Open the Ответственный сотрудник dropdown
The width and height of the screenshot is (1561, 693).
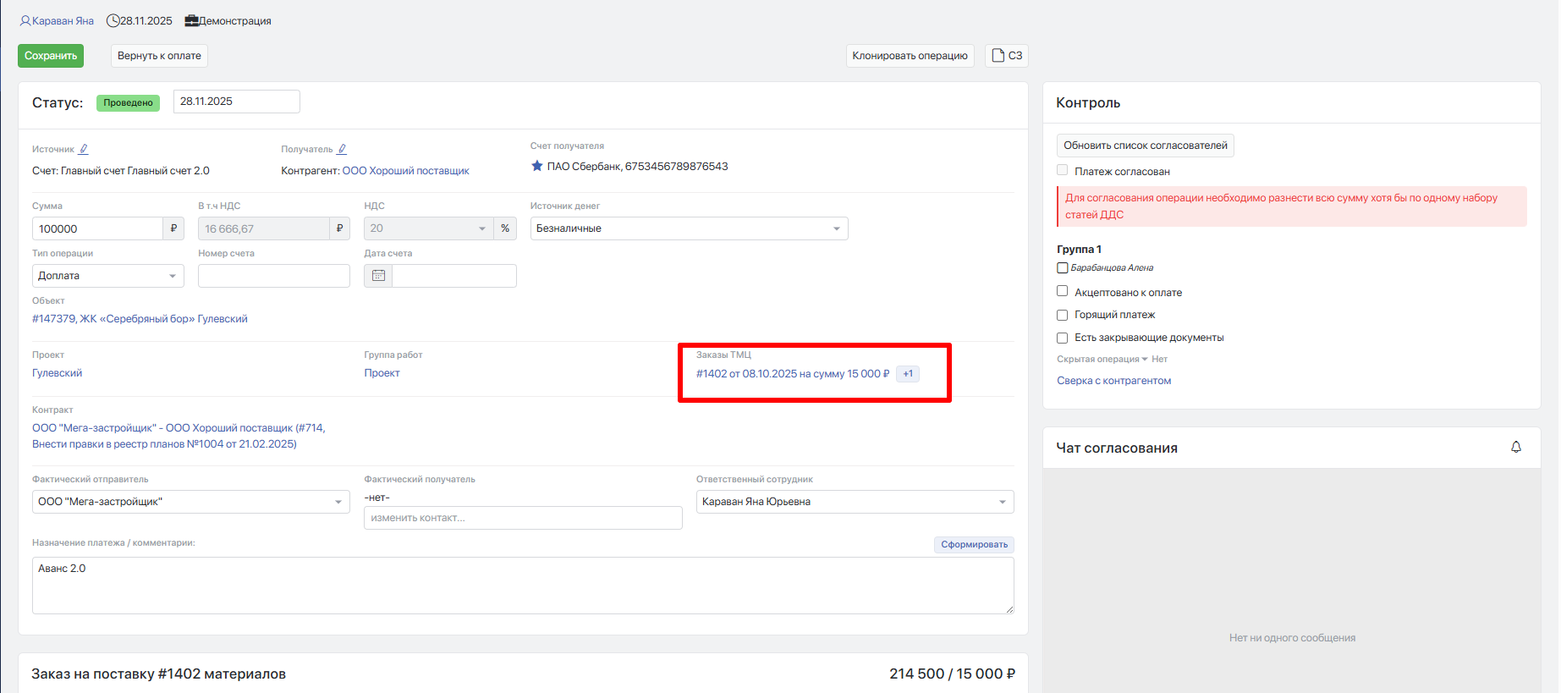point(855,502)
